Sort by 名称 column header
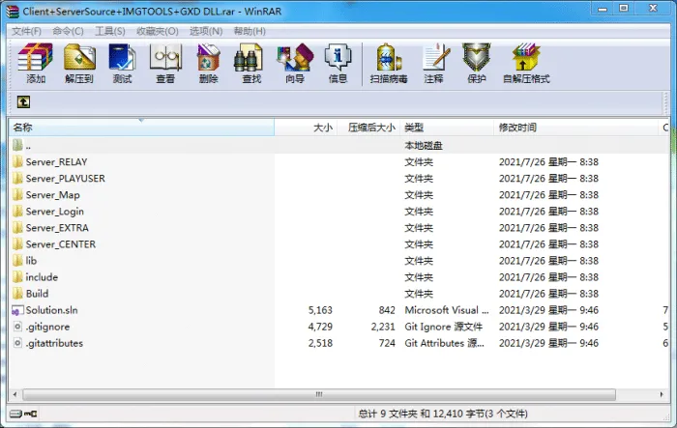This screenshot has height=428, width=677. coord(141,128)
